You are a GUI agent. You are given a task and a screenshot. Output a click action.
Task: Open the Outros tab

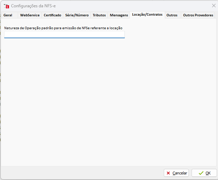click(172, 15)
